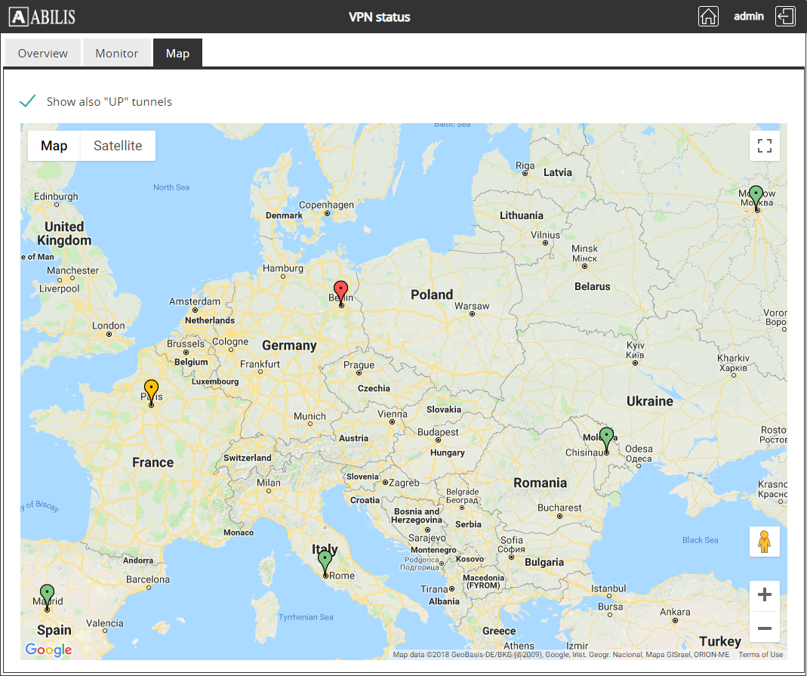The height and width of the screenshot is (676, 807).
Task: Select the green marker near Chisinau
Action: 606,437
